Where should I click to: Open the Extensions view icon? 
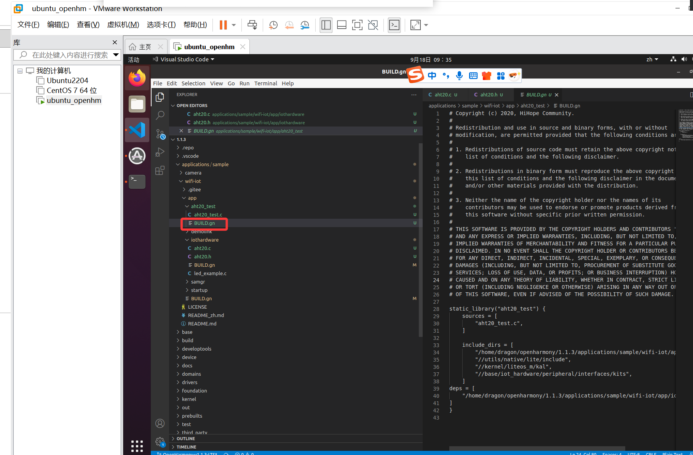click(160, 170)
